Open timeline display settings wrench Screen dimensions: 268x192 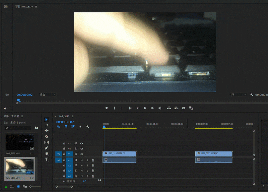pyautogui.click(x=87, y=127)
